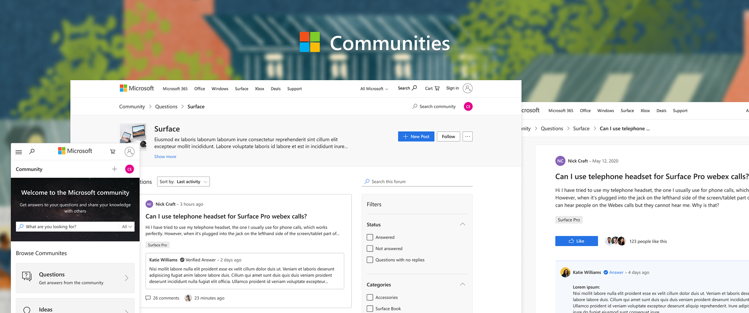This screenshot has height=313, width=749.
Task: Click the Follow button
Action: 448,137
